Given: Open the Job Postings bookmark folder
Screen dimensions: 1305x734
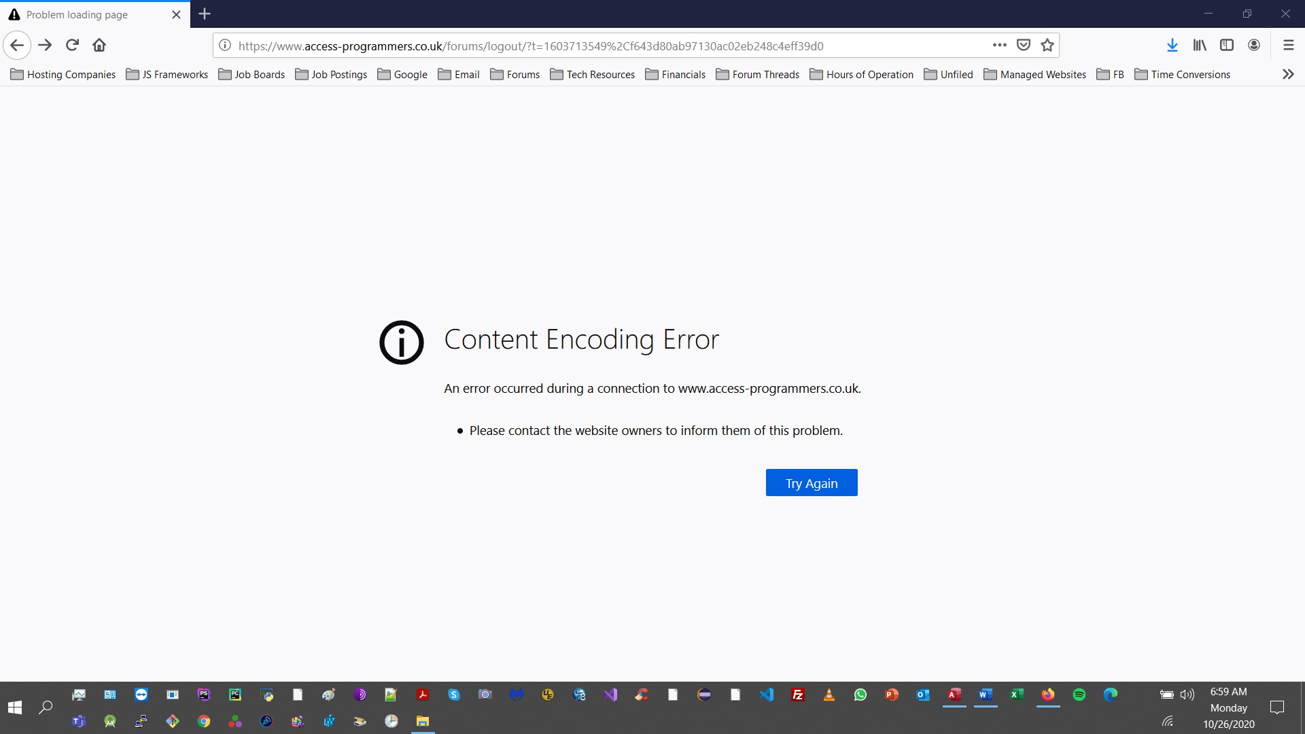Looking at the screenshot, I should (331, 75).
